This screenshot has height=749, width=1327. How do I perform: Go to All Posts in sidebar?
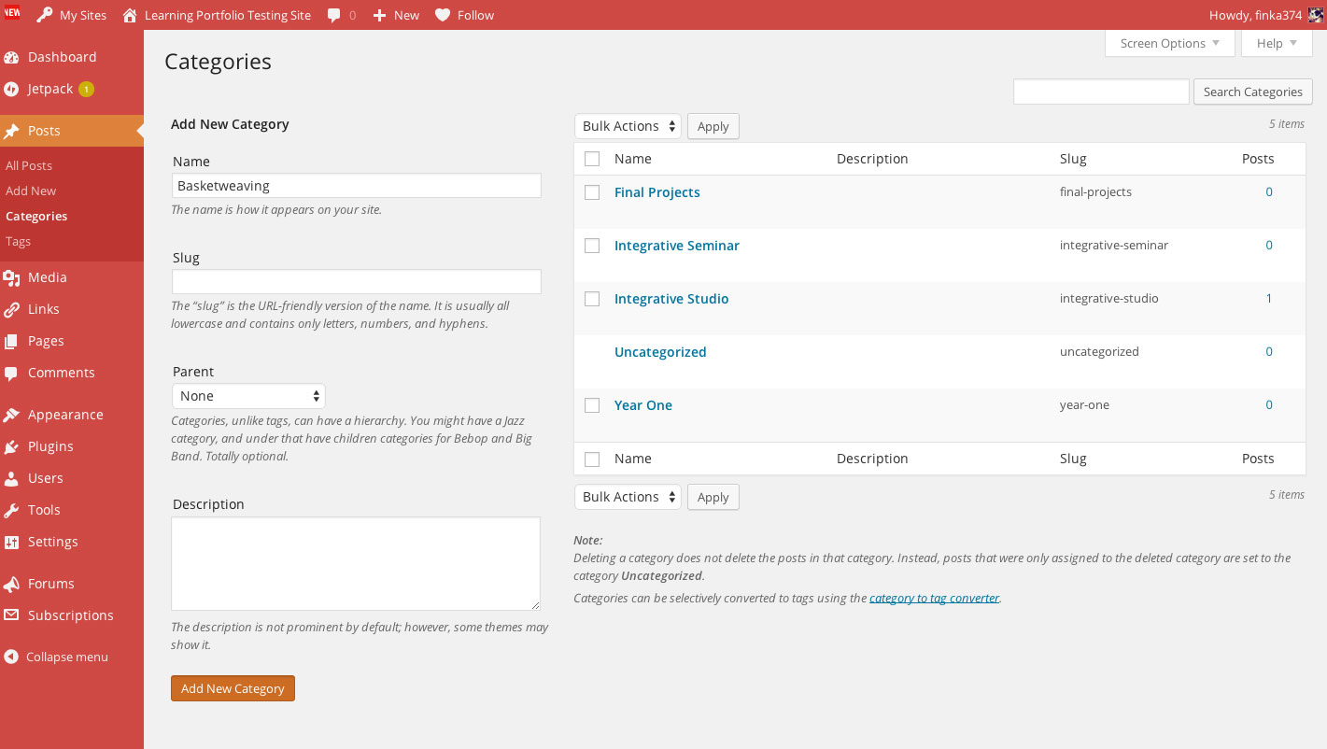point(29,165)
